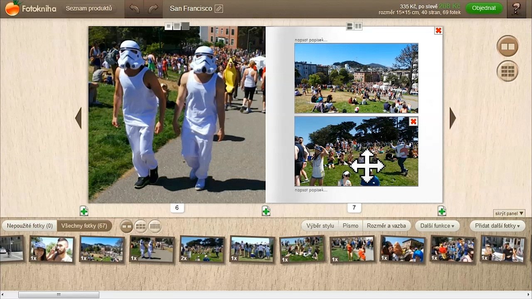This screenshot has width=532, height=299.
Task: Select medium thumbnail size toggle
Action: (141, 226)
